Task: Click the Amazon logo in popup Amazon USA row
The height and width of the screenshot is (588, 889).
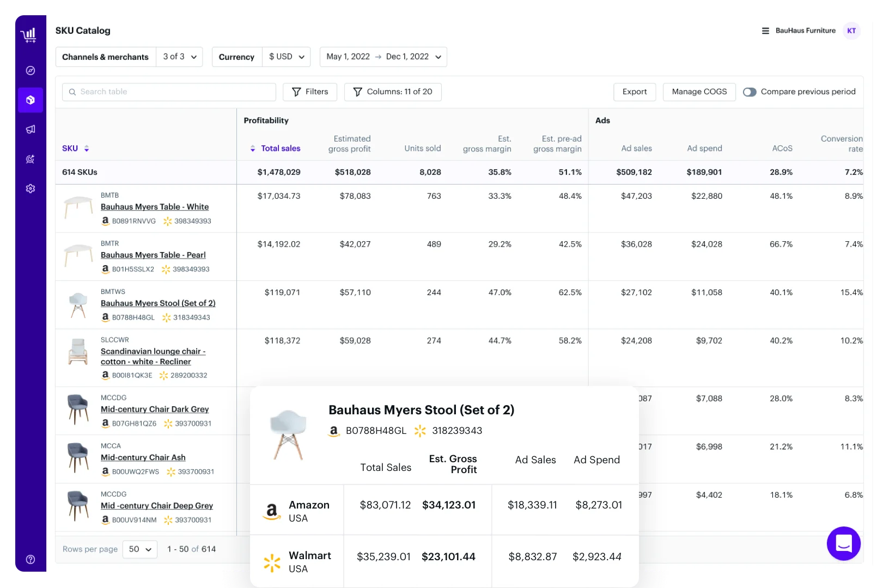Action: click(x=272, y=512)
